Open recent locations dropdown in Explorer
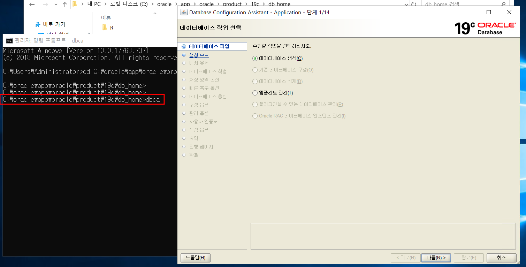The width and height of the screenshot is (526, 267). 55,5
